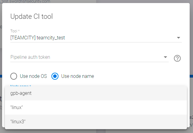
Task: Click the underlined link behind dialog's left edge
Action: (1, 107)
